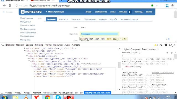Image resolution: width=177 pixels, height=99 pixels.
Task: Open the Audits panel
Action: tap(67, 45)
